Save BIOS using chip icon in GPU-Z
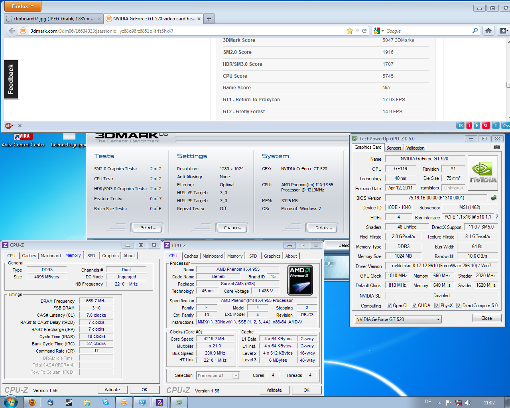 point(494,198)
